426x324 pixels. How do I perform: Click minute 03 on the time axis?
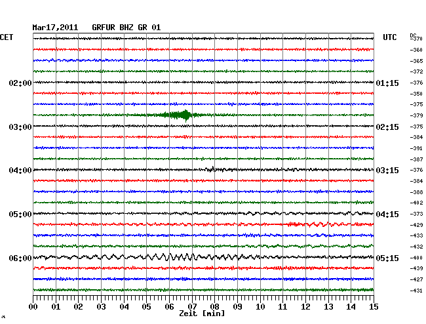click(101, 307)
